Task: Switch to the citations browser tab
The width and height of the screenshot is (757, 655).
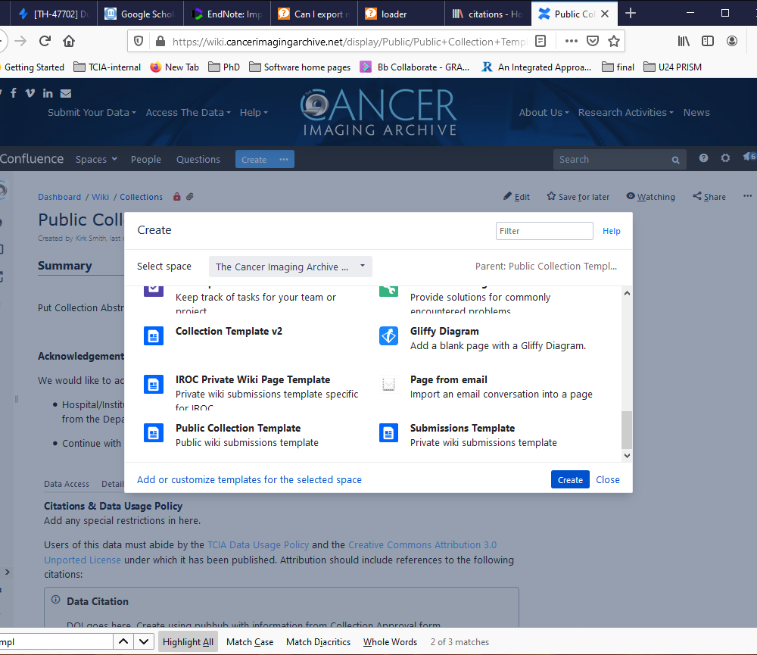Action: click(x=488, y=14)
